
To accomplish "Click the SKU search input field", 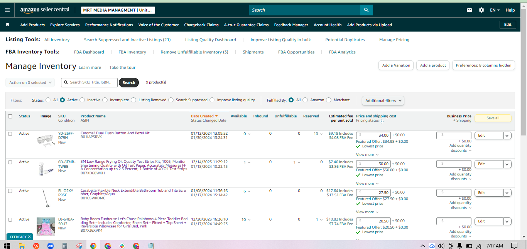I will tap(89, 82).
